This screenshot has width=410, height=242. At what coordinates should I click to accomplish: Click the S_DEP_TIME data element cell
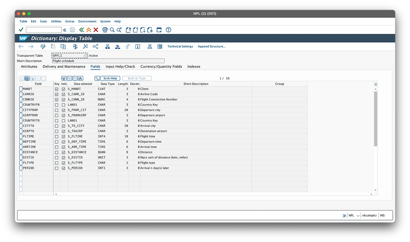tap(83, 141)
